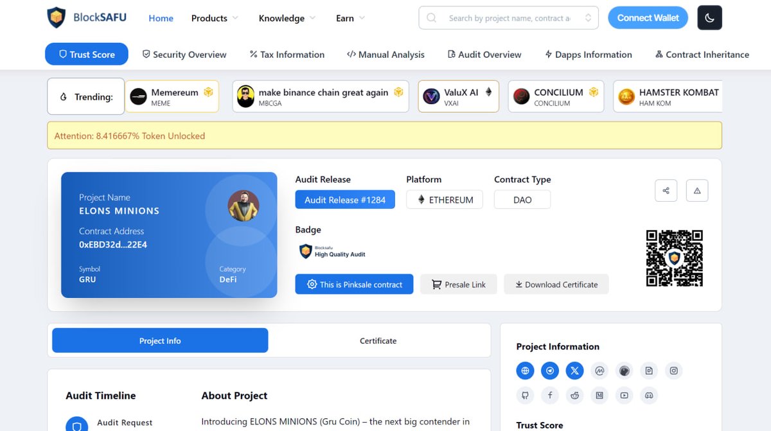Viewport: 771px width, 431px height.
Task: Open the project website globe icon
Action: click(526, 371)
